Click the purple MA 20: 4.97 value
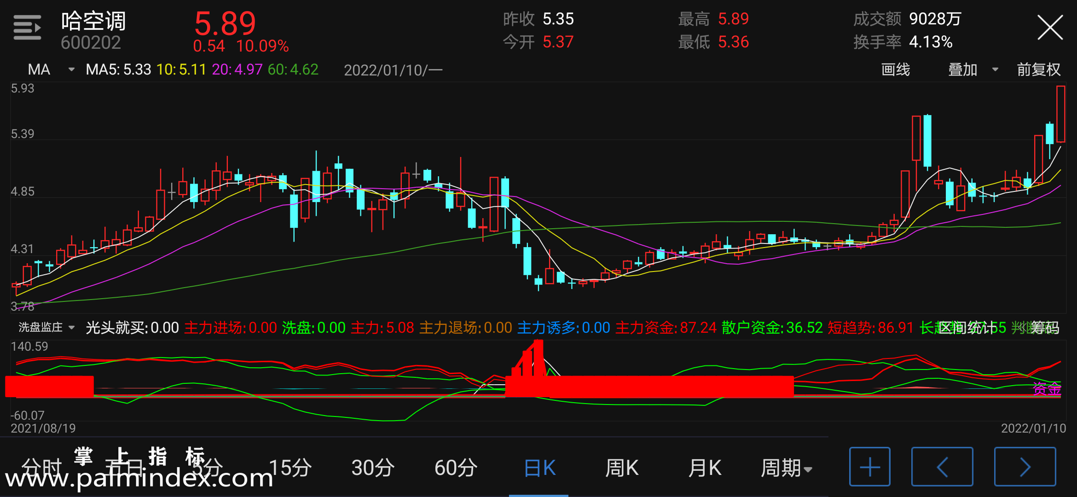This screenshot has width=1077, height=497. (x=237, y=69)
